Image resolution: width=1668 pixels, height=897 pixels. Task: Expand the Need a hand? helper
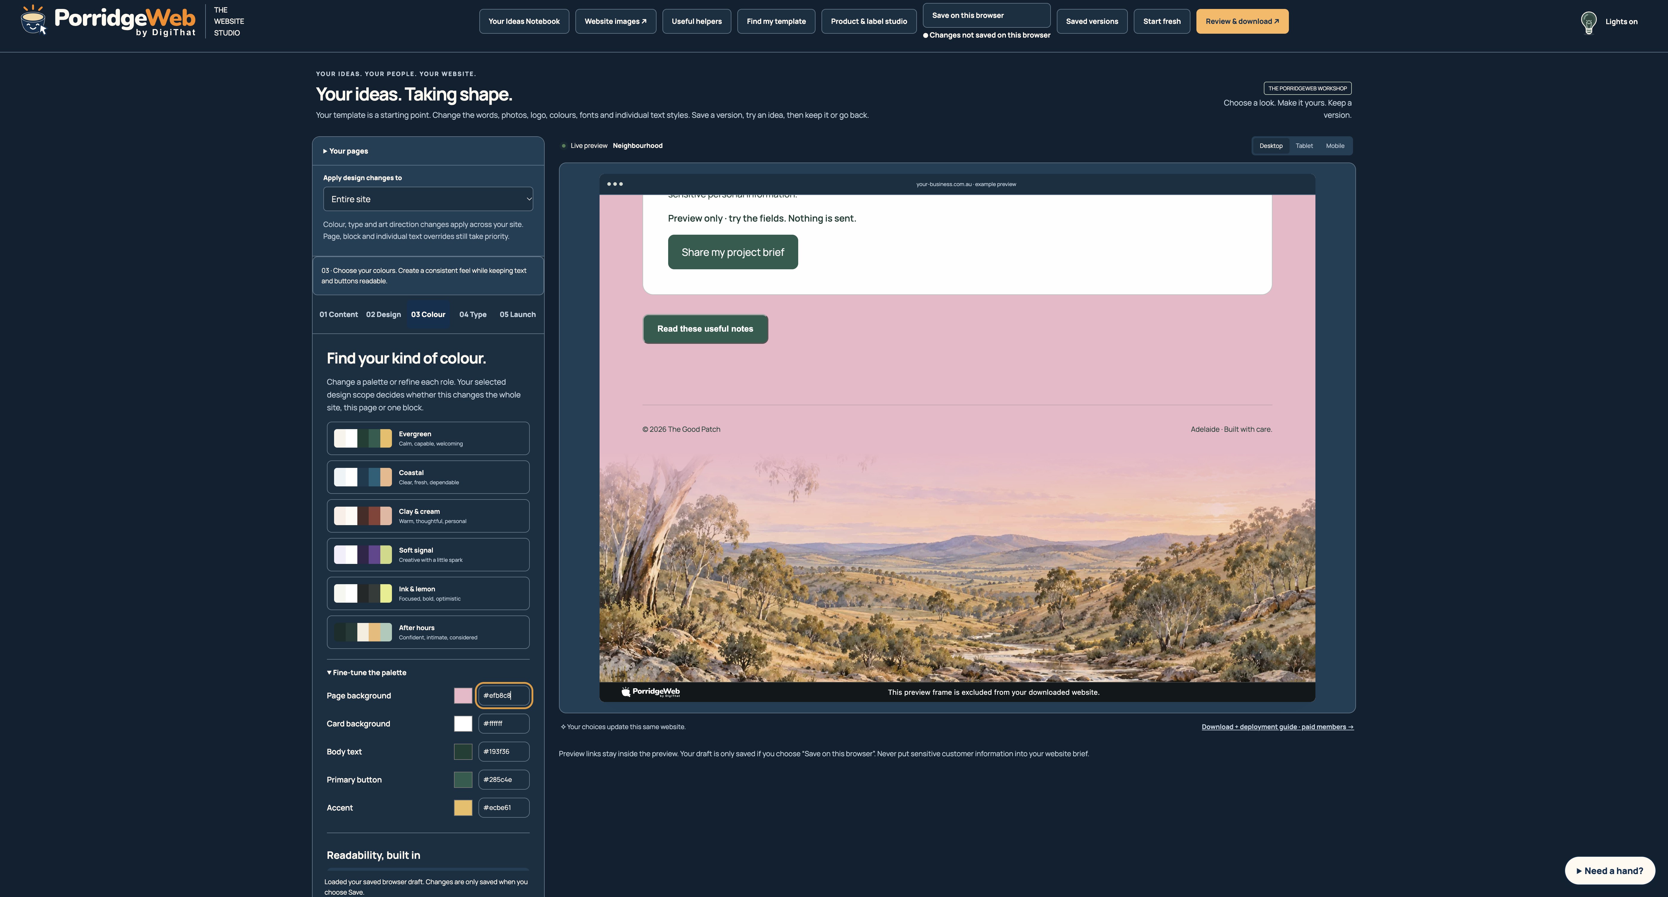pyautogui.click(x=1610, y=870)
